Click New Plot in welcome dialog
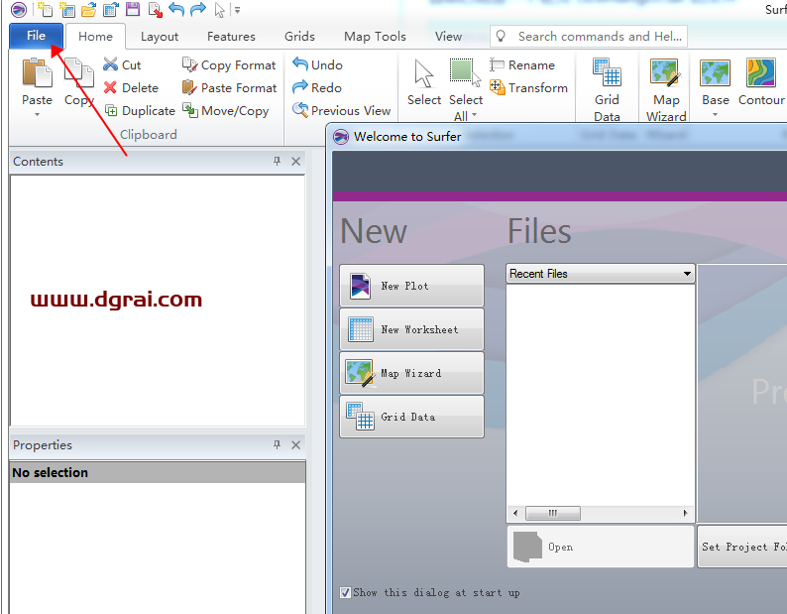 coord(411,286)
